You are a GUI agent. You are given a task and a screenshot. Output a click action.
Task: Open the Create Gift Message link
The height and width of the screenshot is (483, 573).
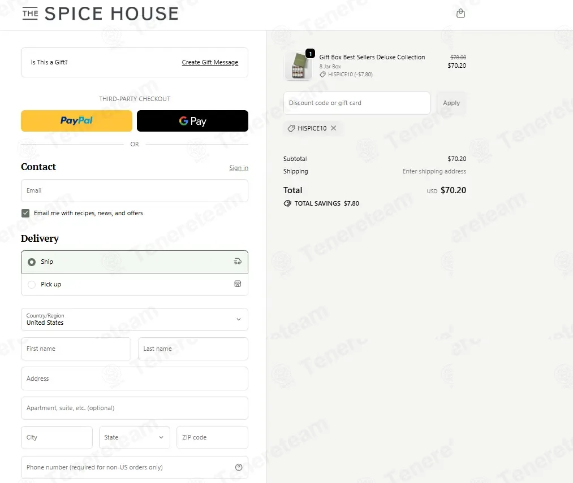[210, 62]
